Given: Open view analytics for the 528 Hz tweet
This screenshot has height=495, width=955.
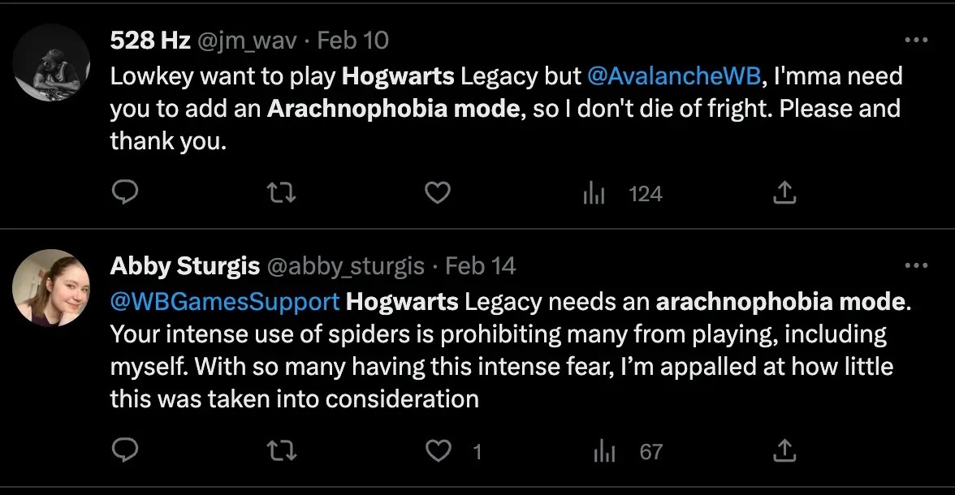Looking at the screenshot, I should tap(594, 192).
